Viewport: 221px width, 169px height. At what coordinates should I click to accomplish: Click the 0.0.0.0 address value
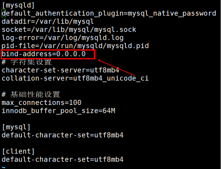pyautogui.click(x=71, y=54)
